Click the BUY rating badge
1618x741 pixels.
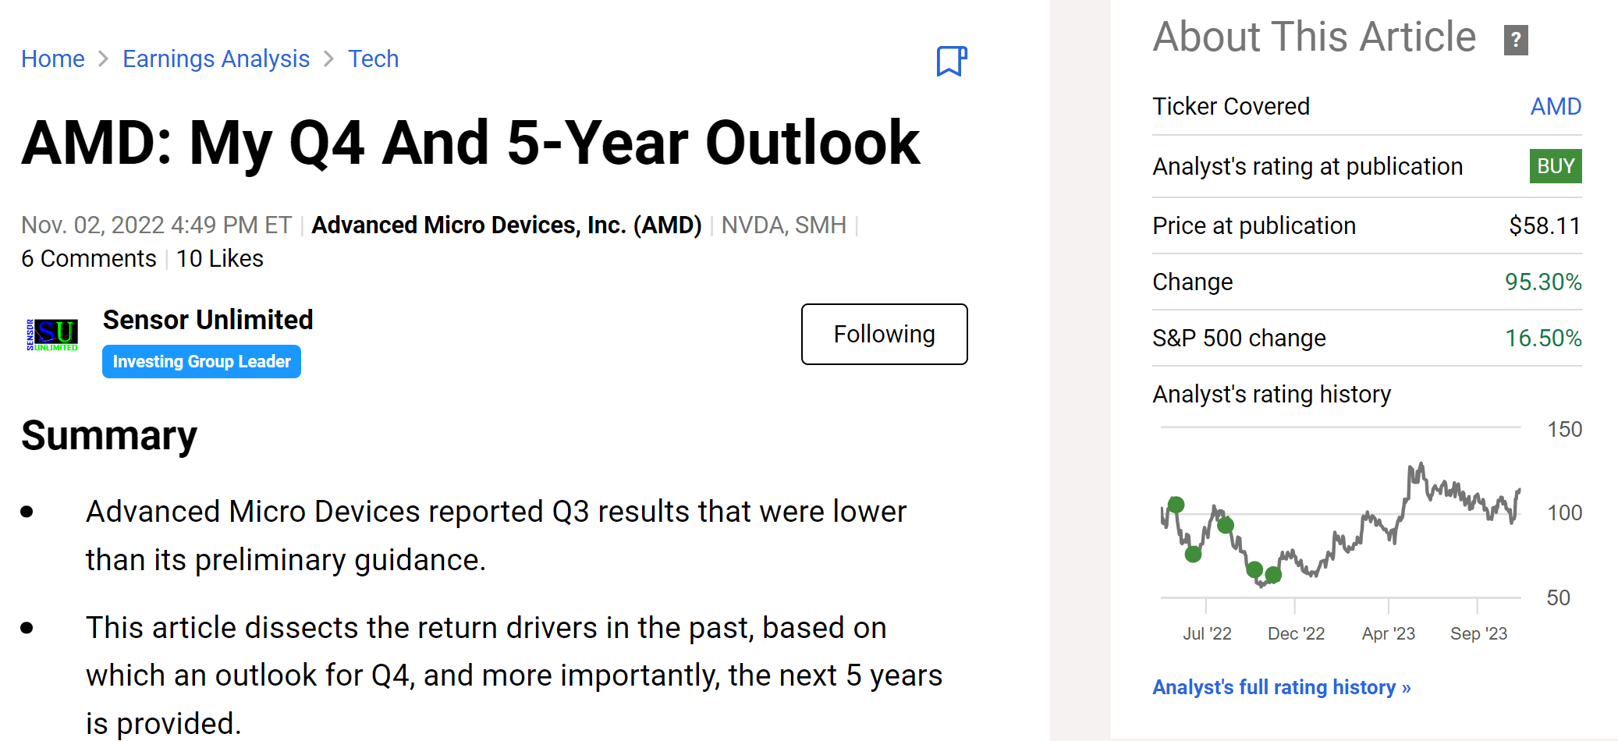(1555, 166)
